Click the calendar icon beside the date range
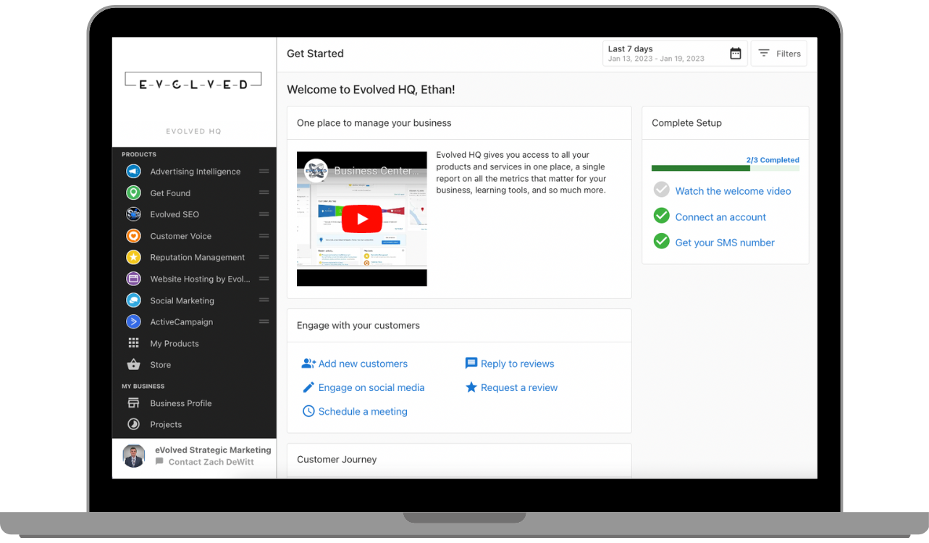The height and width of the screenshot is (543, 929). click(735, 53)
